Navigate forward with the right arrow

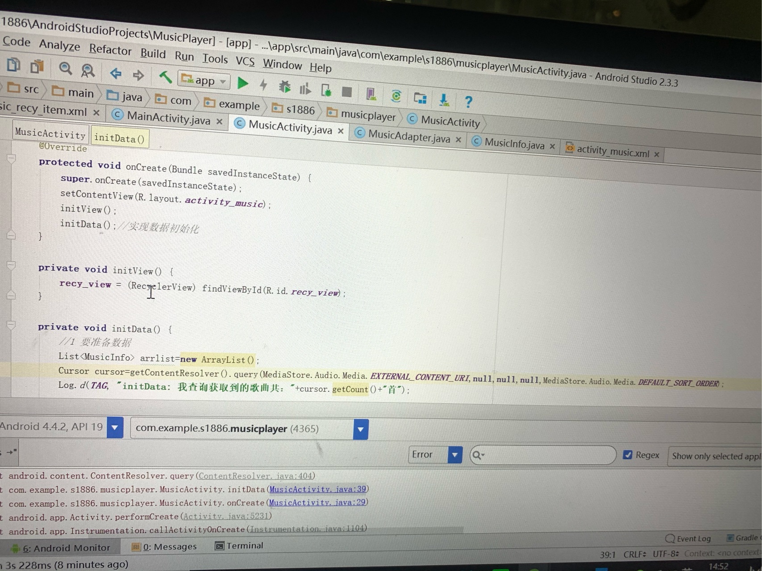(x=138, y=75)
